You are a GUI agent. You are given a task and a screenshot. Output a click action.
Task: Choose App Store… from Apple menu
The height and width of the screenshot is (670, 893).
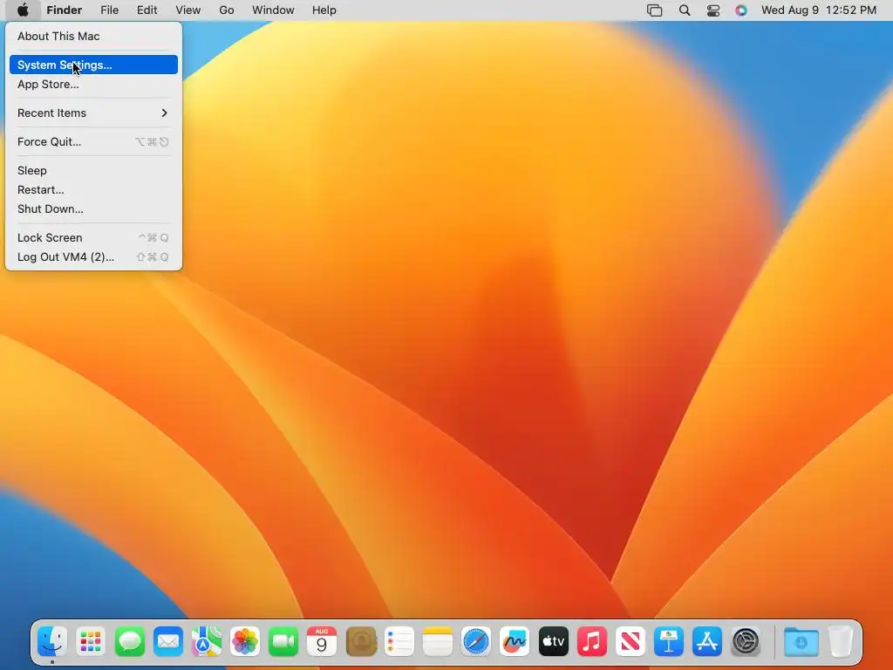pyautogui.click(x=93, y=85)
